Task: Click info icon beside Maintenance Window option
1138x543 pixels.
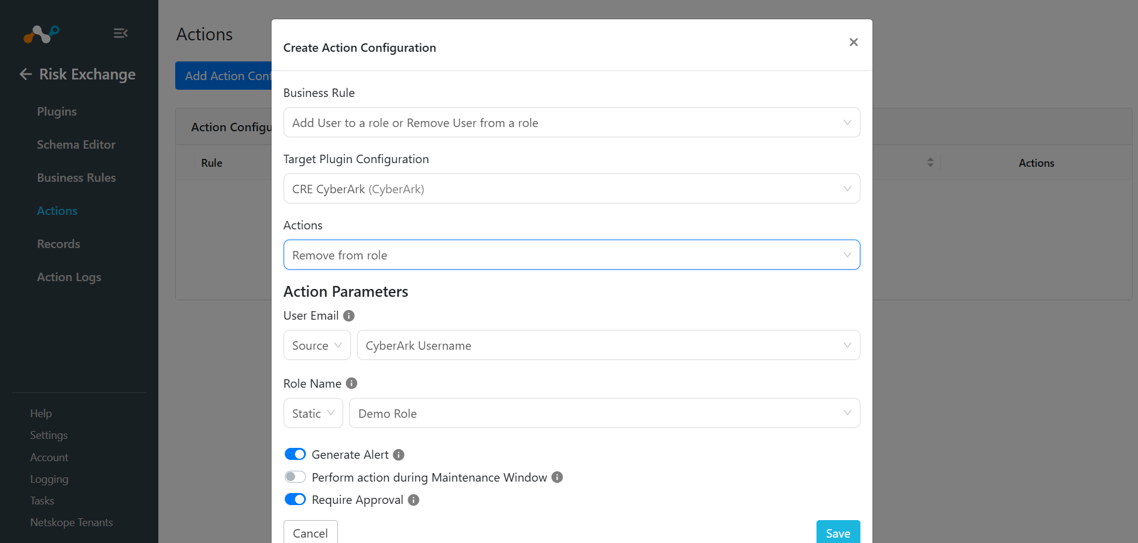Action: click(557, 477)
